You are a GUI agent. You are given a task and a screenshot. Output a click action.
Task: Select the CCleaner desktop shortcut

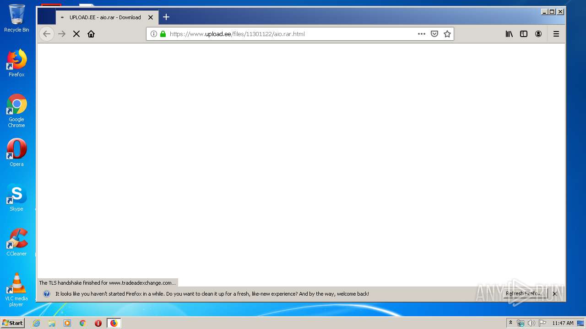click(x=16, y=242)
